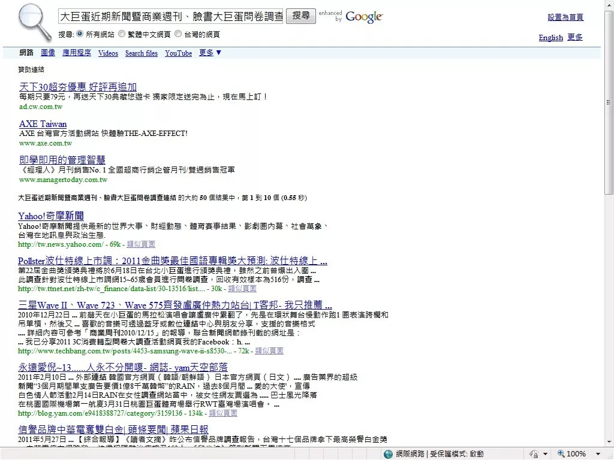
Task: Click 類似頁面 for the tw.ttnet.net result
Action: click(x=242, y=289)
